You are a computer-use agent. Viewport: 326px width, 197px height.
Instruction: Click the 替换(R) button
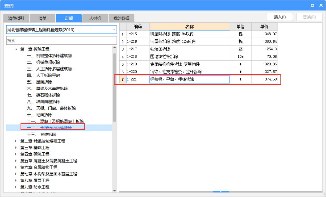pyautogui.click(x=309, y=17)
